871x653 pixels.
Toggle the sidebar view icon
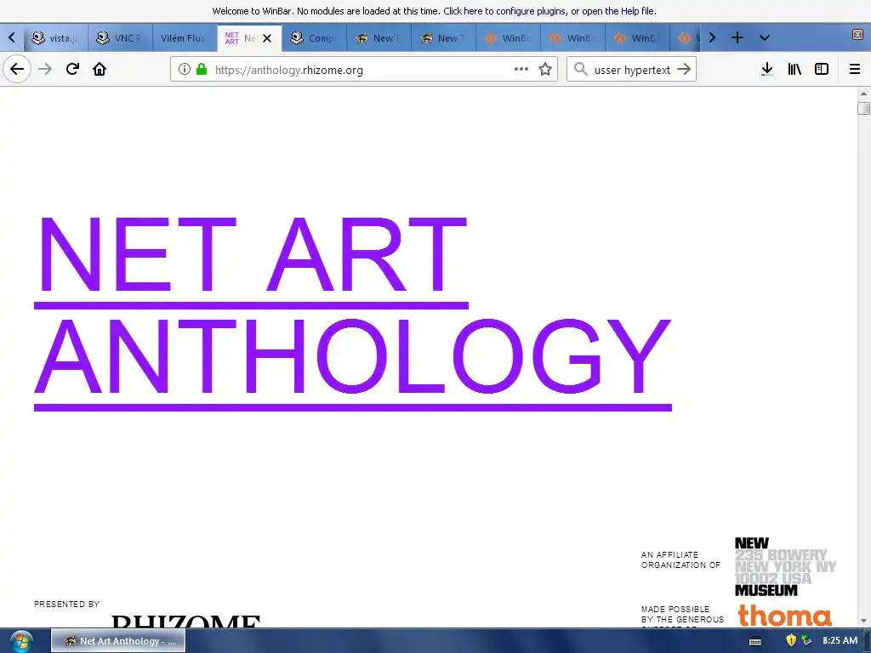pos(822,69)
